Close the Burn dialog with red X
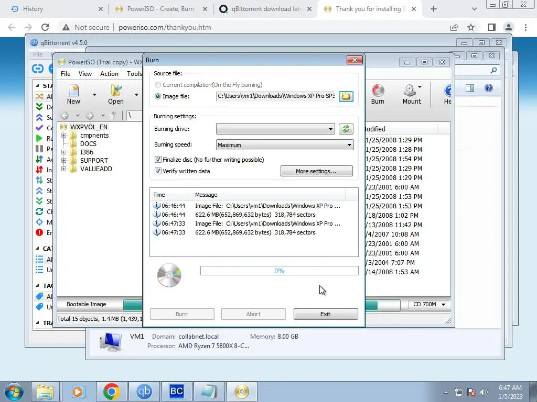Screen dimensions: 537x402 click(x=355, y=60)
